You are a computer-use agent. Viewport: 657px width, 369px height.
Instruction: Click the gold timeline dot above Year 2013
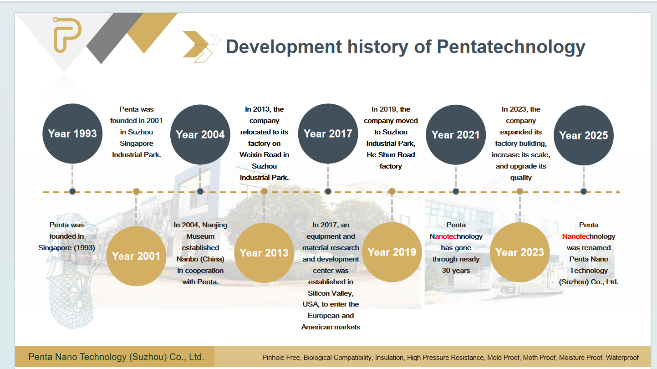click(x=264, y=191)
